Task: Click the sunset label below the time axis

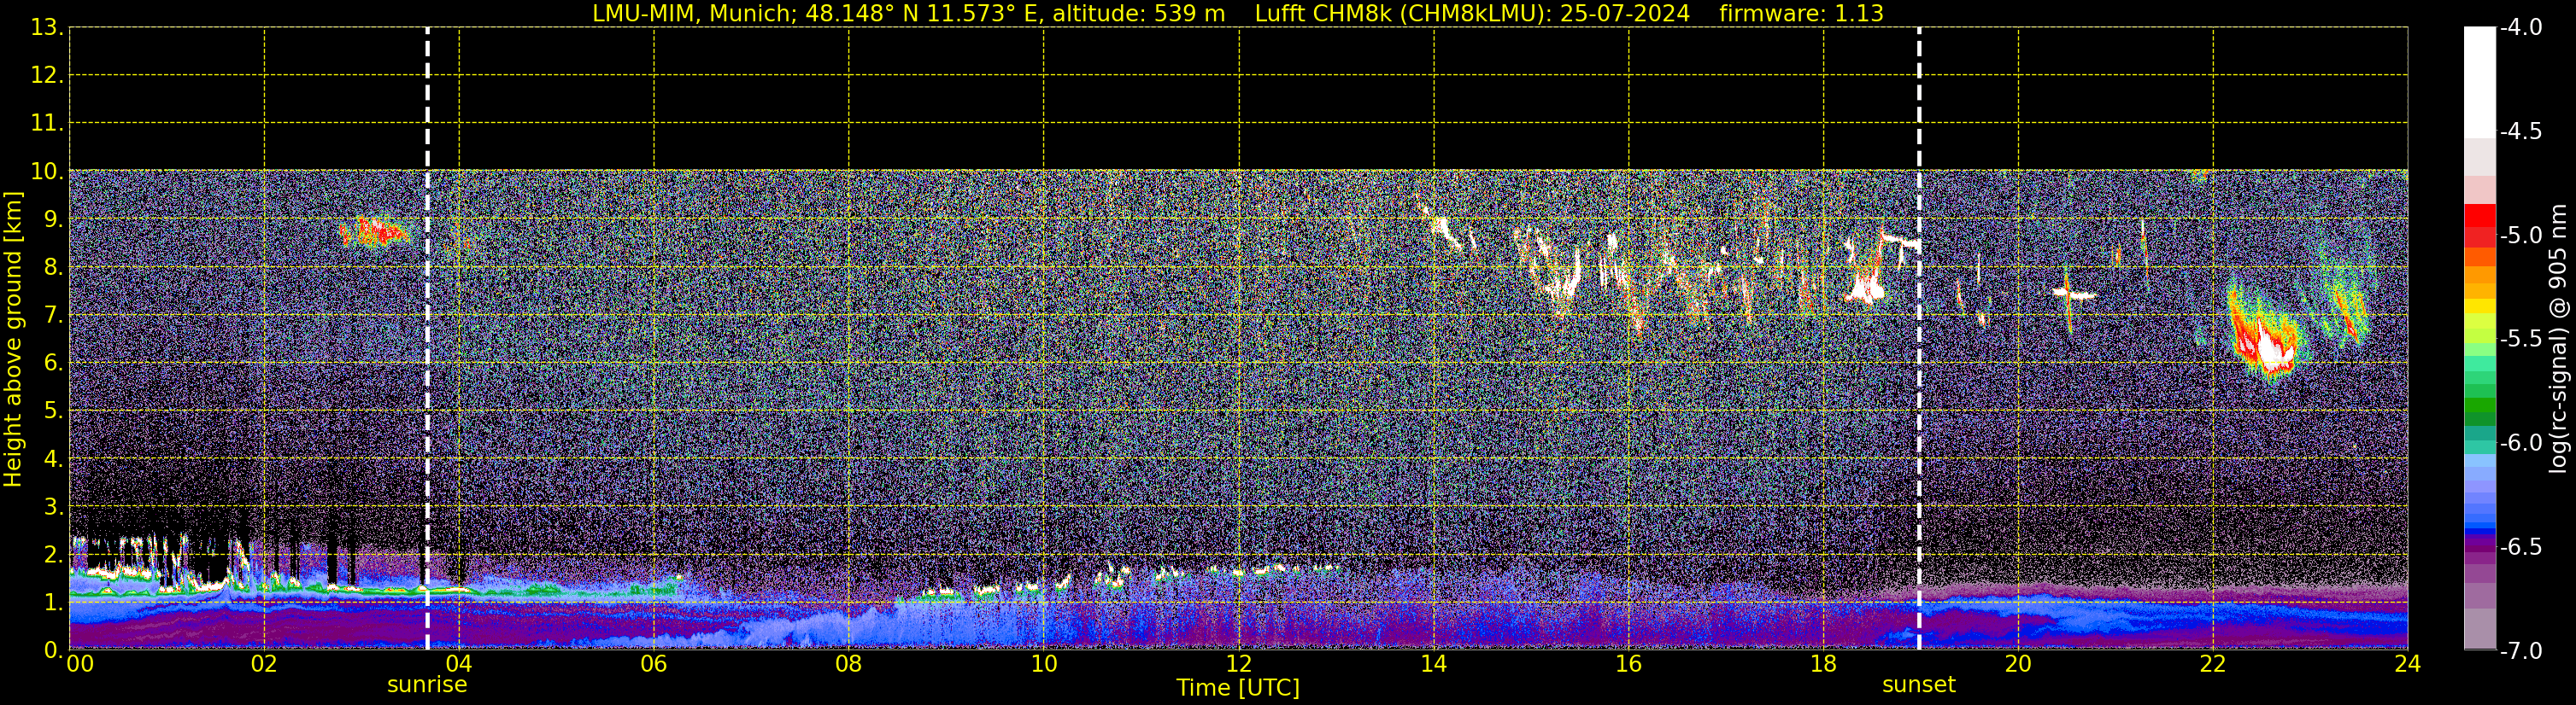Action: click(1918, 685)
